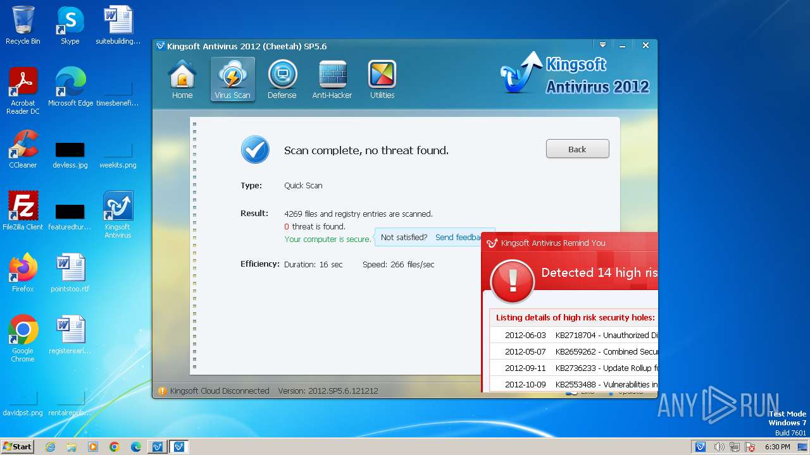Click the Back button on scan results
The height and width of the screenshot is (455, 810).
(578, 149)
